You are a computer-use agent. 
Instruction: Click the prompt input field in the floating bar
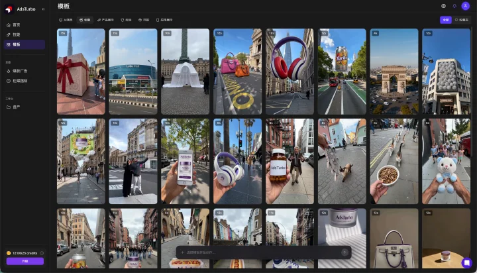coord(262,252)
